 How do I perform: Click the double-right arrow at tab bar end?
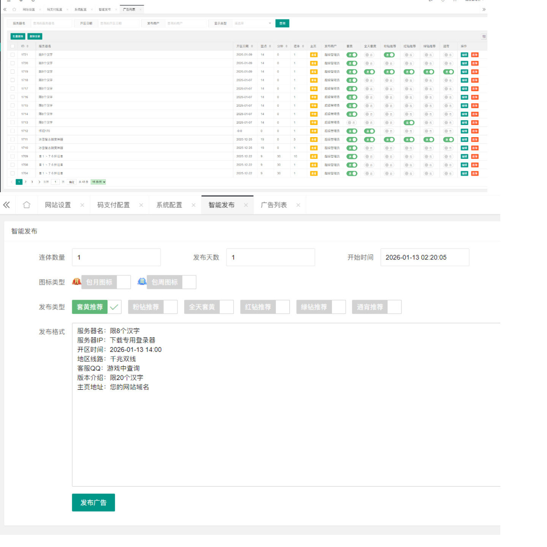(x=484, y=9)
